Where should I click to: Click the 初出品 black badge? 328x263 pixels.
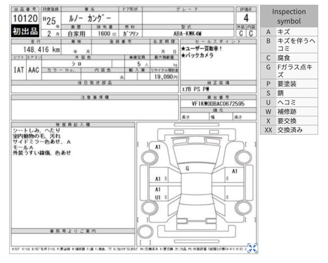coord(25,32)
